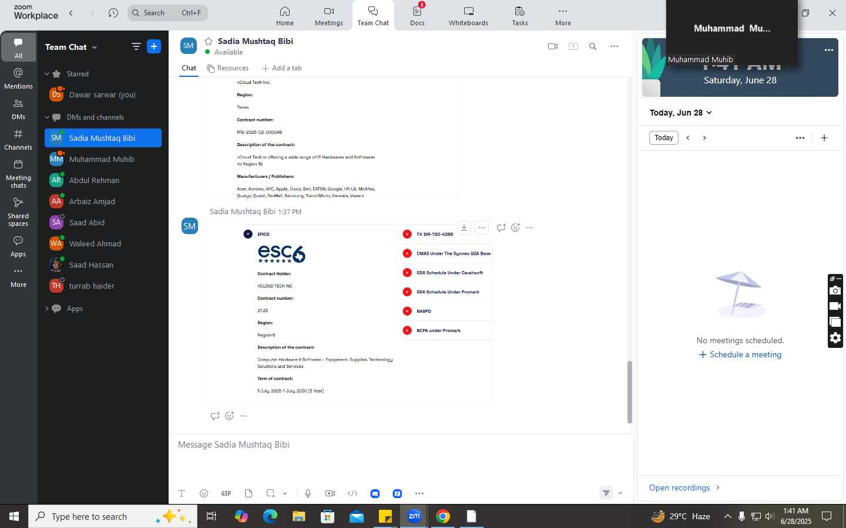Open File Explorer from the taskbar
Viewport: 846px width, 528px height.
coord(298,516)
